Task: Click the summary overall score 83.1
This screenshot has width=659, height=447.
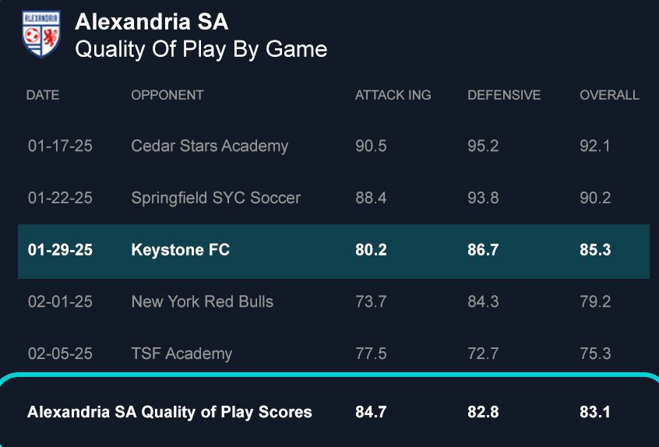Action: coord(595,412)
